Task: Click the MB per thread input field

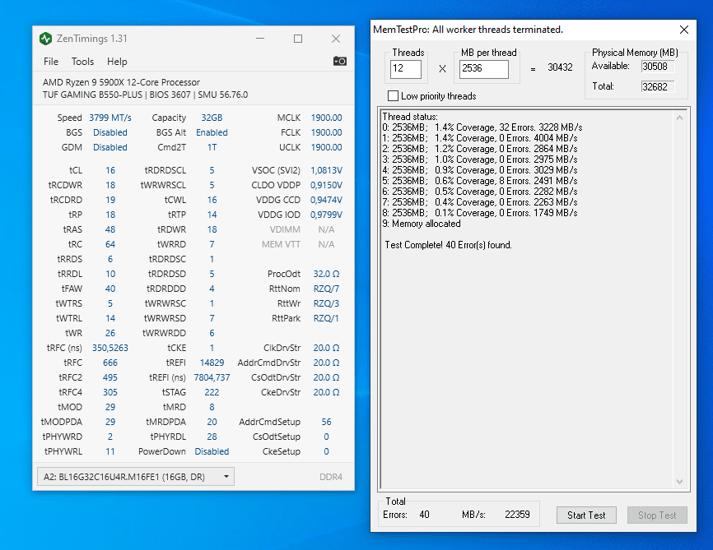Action: click(484, 69)
